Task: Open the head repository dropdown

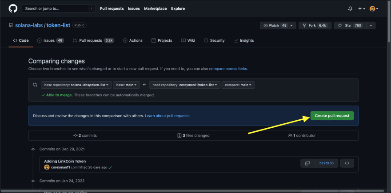Action: point(185,85)
